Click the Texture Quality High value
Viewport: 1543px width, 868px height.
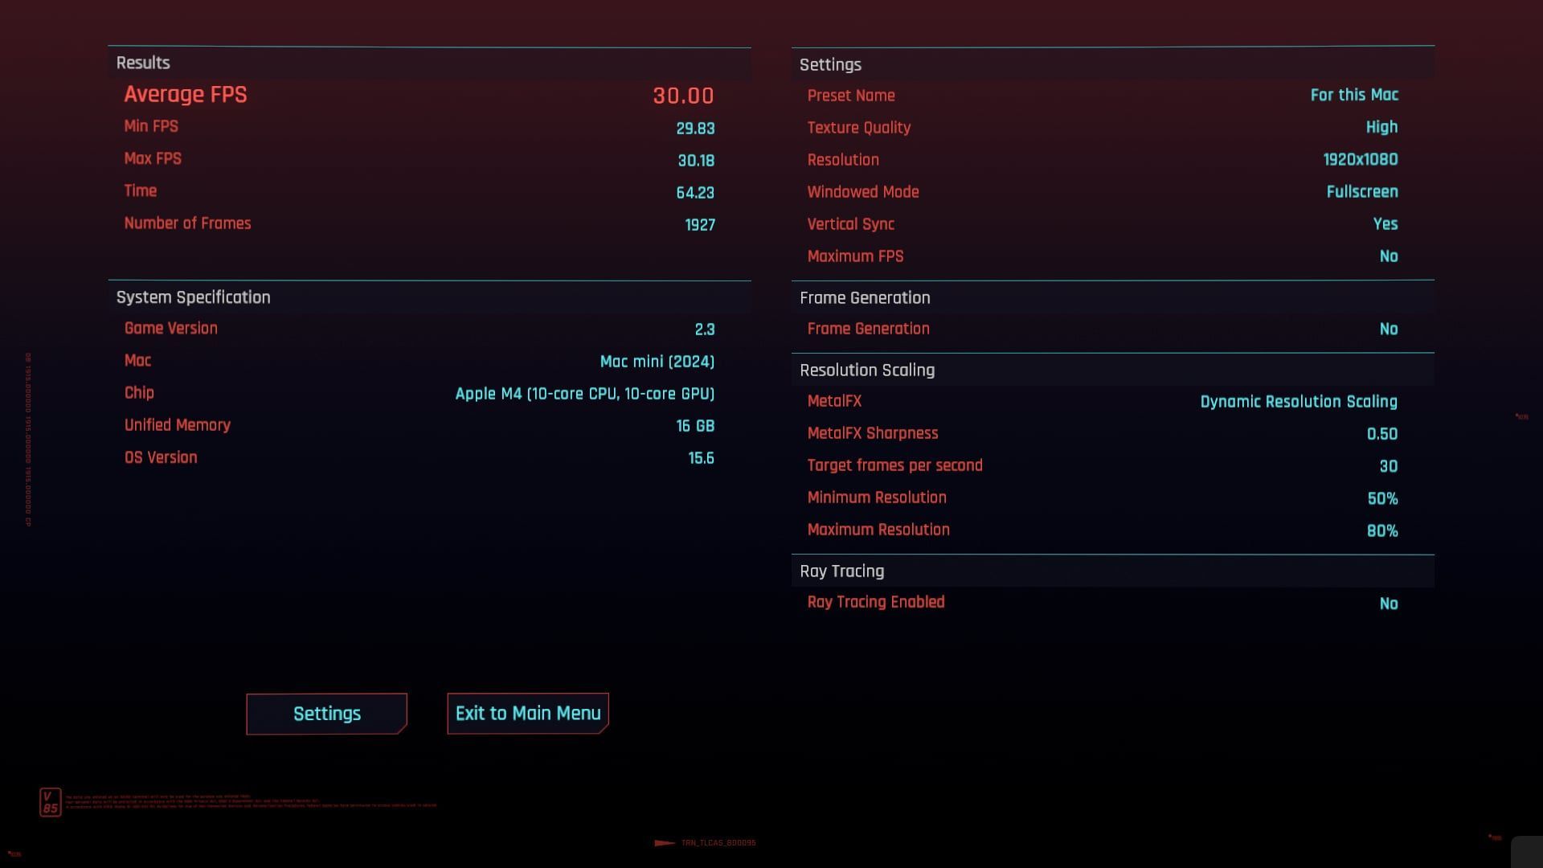point(1381,127)
